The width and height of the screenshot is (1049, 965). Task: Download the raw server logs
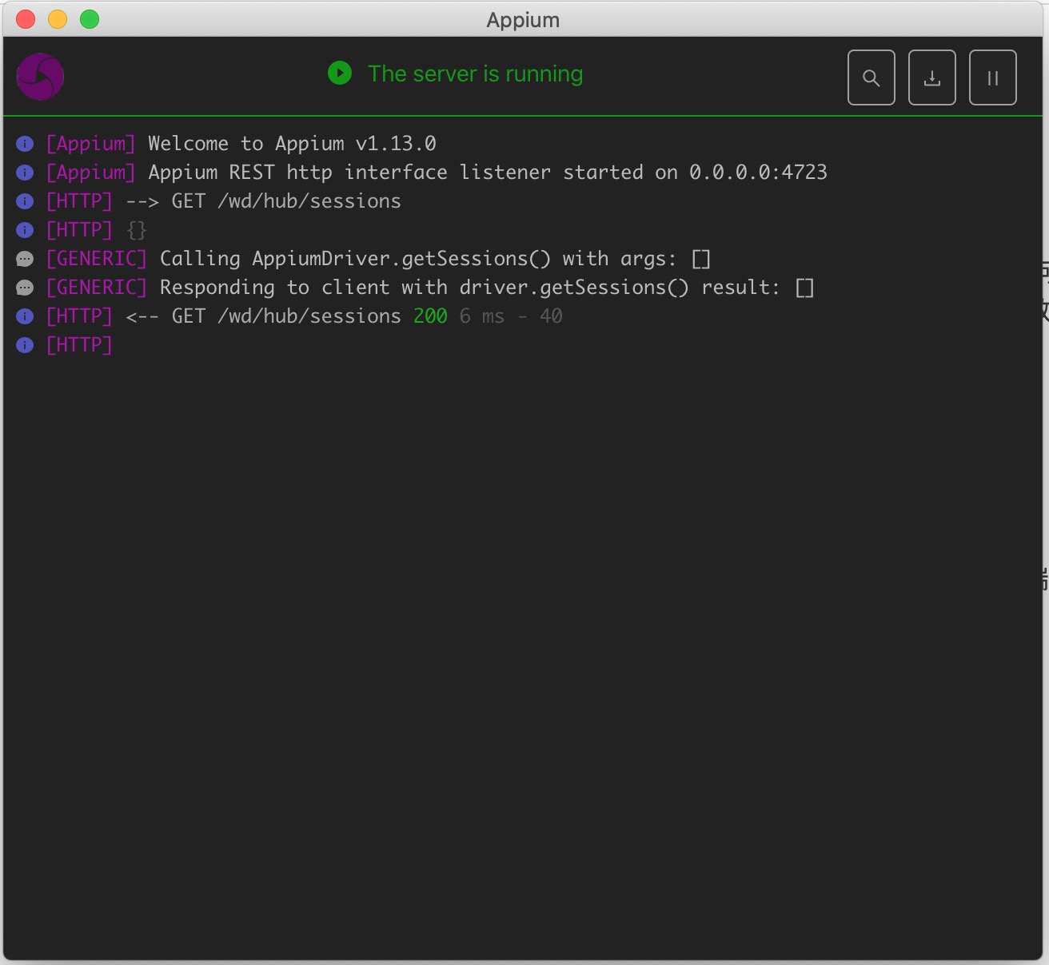click(931, 77)
